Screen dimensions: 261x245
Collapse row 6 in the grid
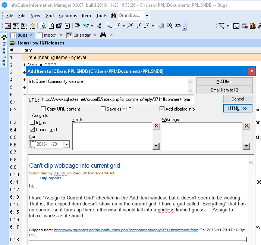click(25, 95)
